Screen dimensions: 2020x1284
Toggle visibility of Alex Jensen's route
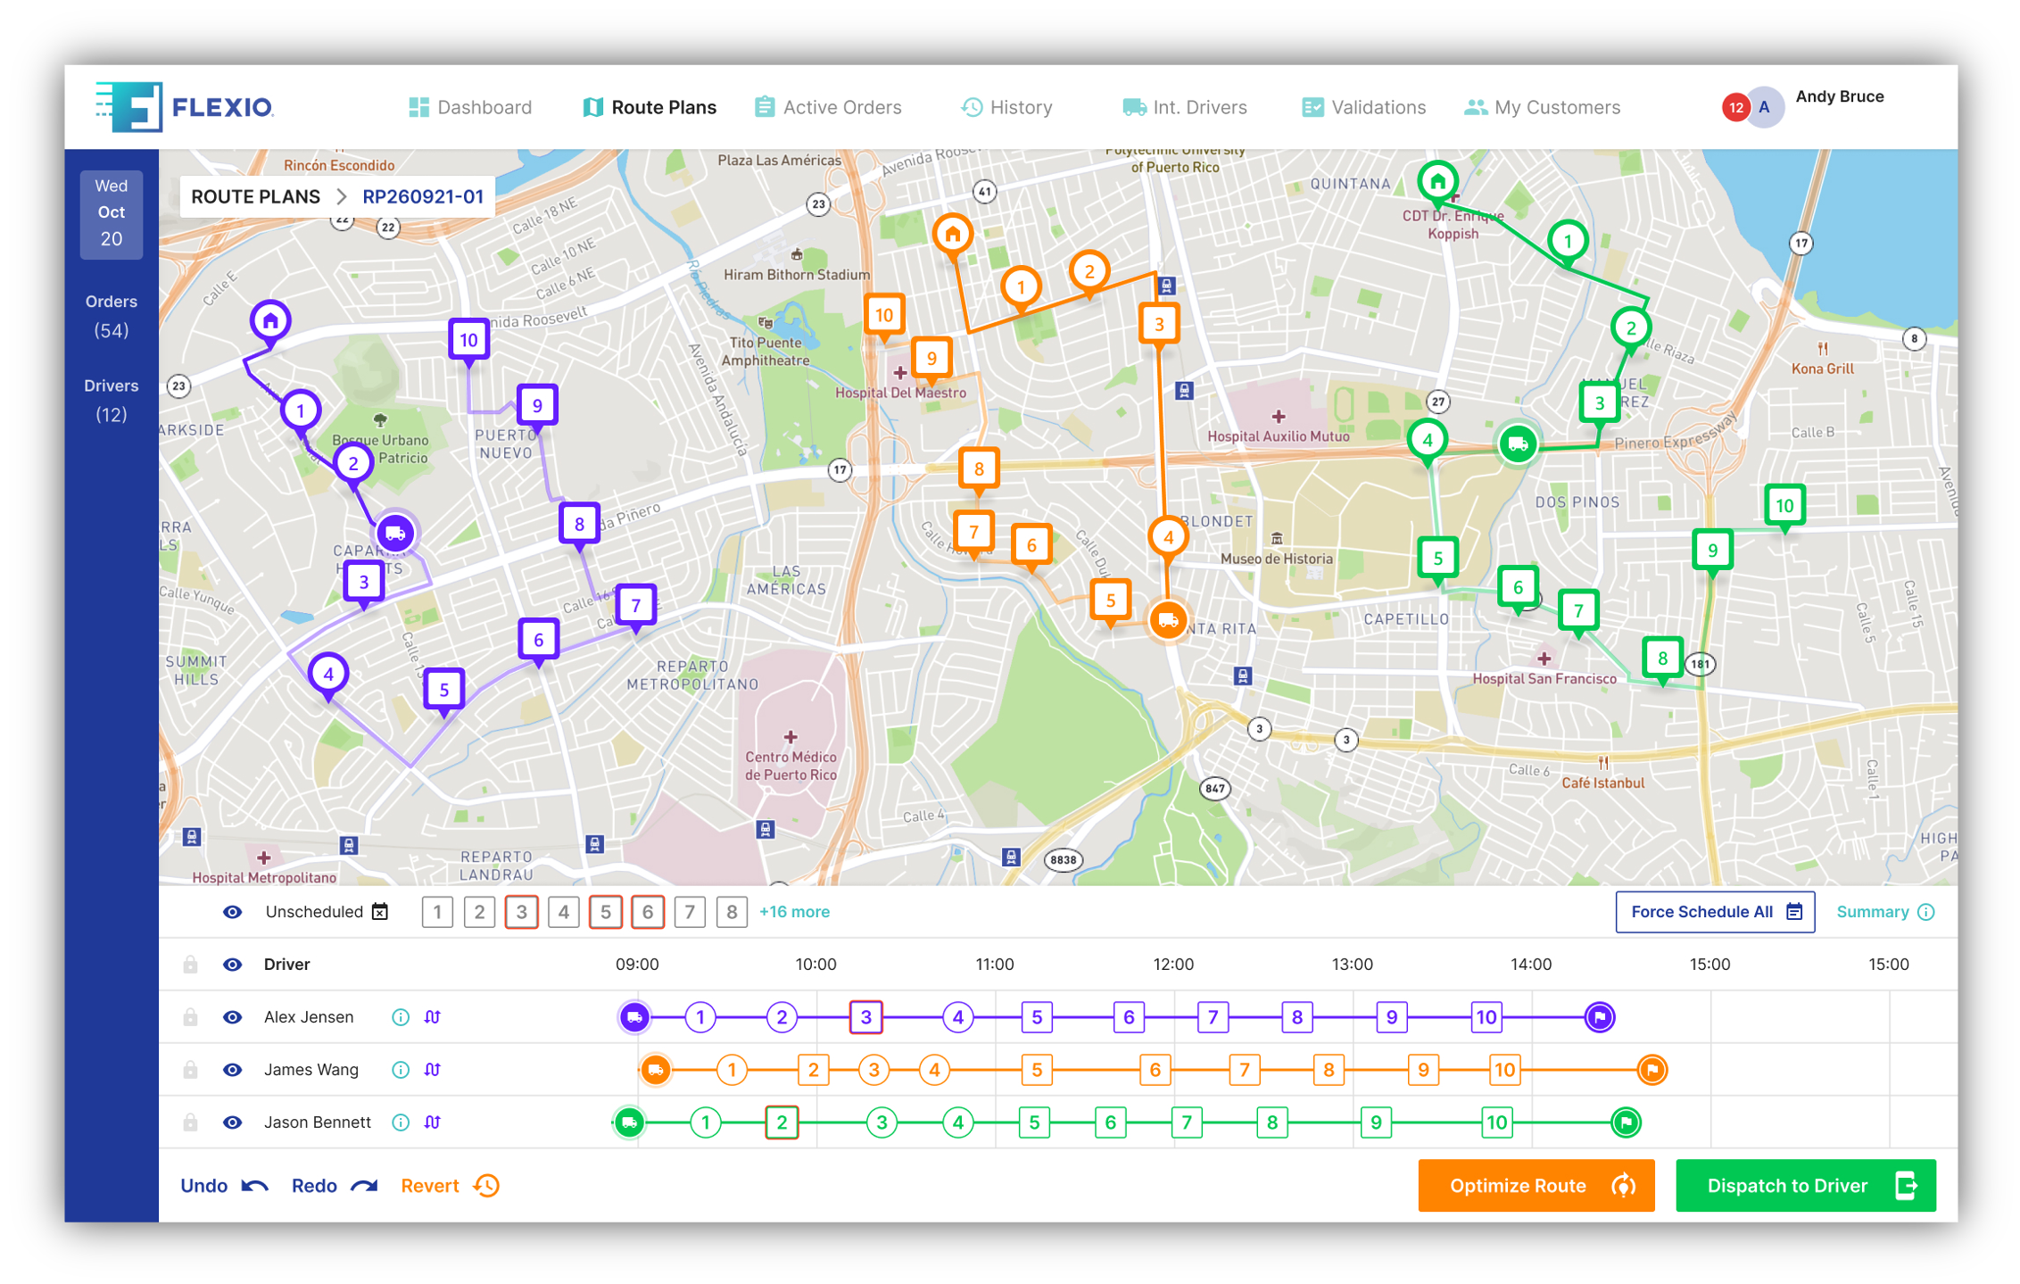tap(233, 1017)
